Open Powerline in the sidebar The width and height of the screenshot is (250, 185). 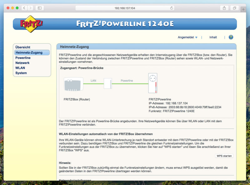23,58
